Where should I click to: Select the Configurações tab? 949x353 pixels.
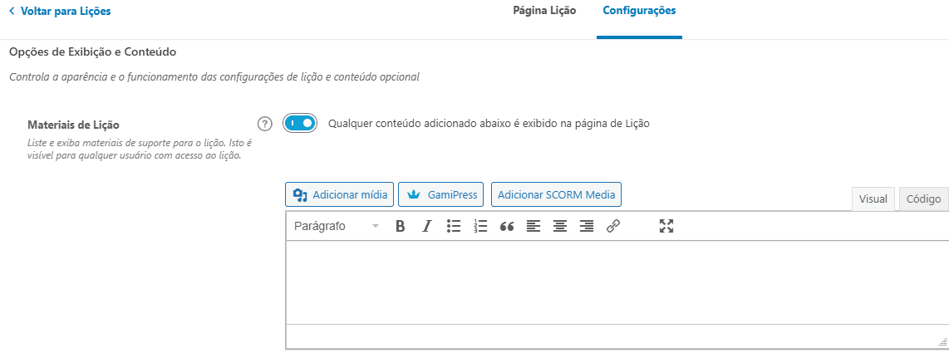coord(639,10)
